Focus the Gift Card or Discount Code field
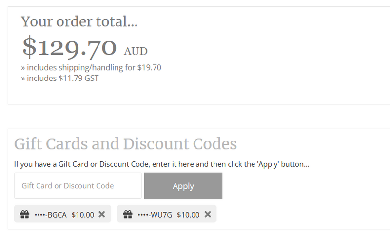390x241 pixels. click(78, 186)
